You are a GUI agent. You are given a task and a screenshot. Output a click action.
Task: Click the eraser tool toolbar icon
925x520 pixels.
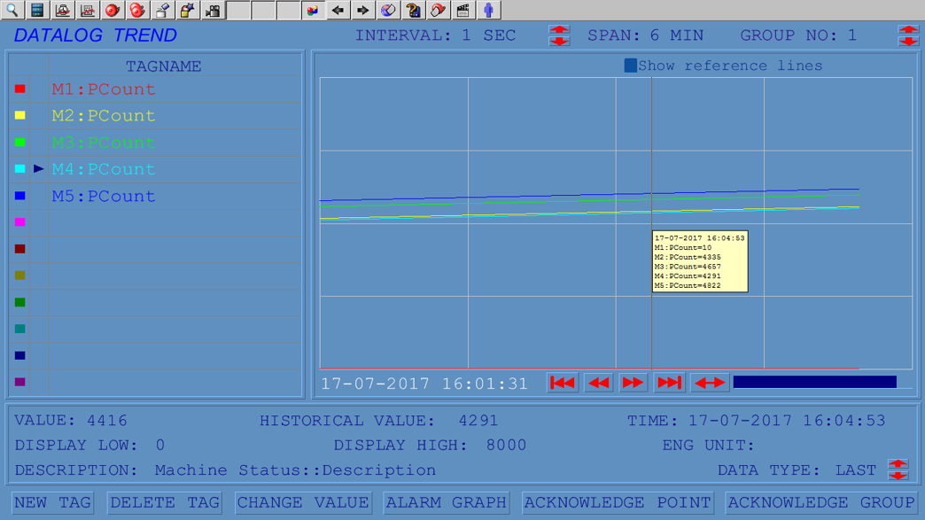[162, 10]
